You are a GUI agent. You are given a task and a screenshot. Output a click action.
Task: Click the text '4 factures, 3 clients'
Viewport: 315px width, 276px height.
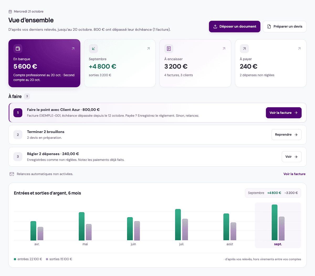tap(178, 75)
